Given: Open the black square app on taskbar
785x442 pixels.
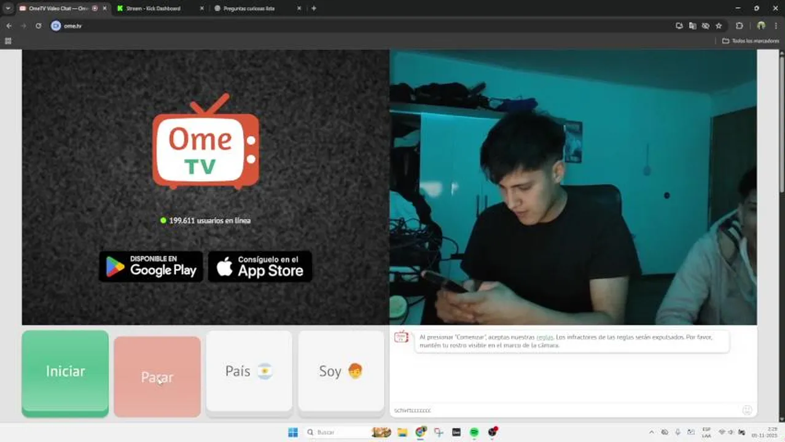Looking at the screenshot, I should [x=456, y=432].
